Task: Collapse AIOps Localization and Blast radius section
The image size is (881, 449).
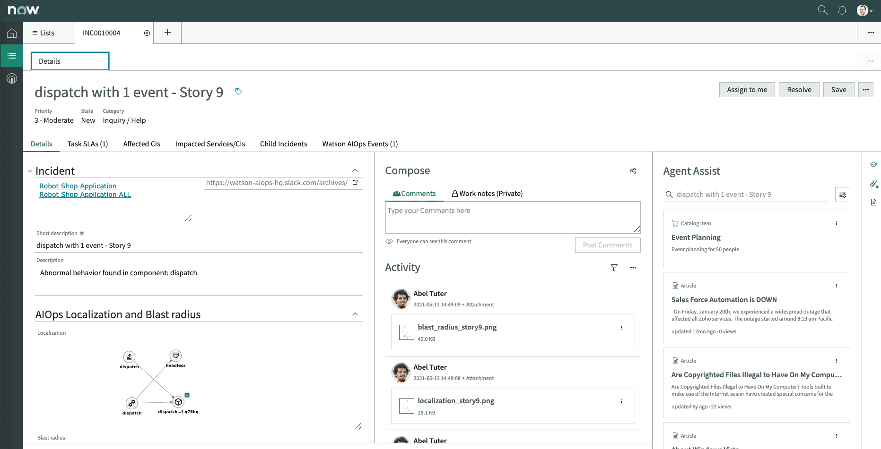Action: coord(355,314)
